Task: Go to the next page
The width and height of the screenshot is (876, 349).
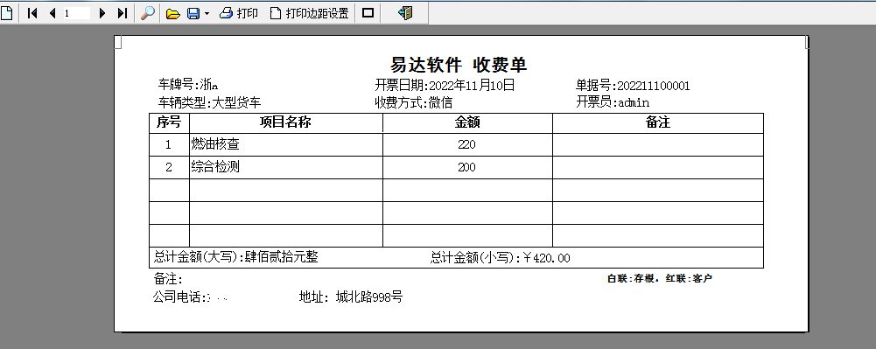Action: click(102, 13)
